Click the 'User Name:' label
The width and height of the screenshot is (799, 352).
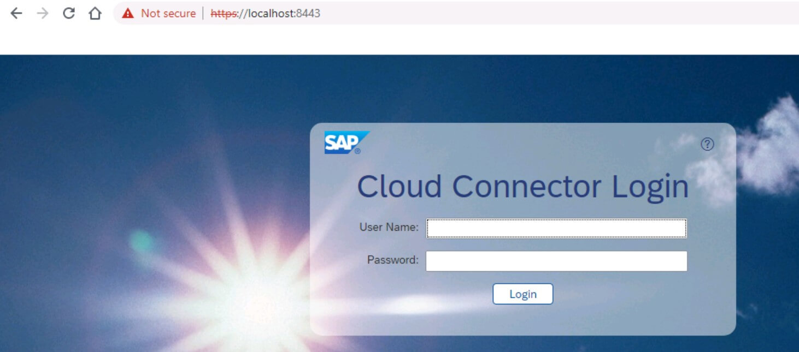click(x=389, y=227)
